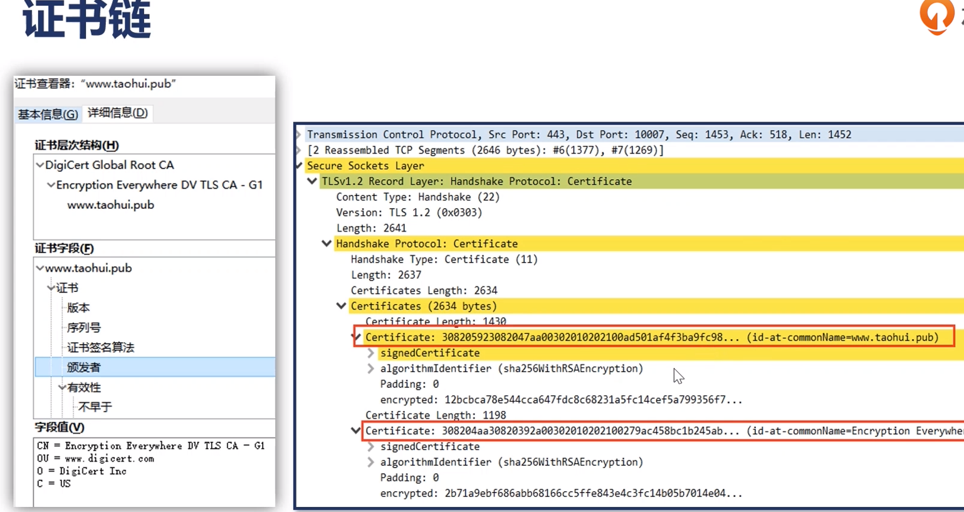Open the 详细信息(D) tab

pyautogui.click(x=118, y=113)
